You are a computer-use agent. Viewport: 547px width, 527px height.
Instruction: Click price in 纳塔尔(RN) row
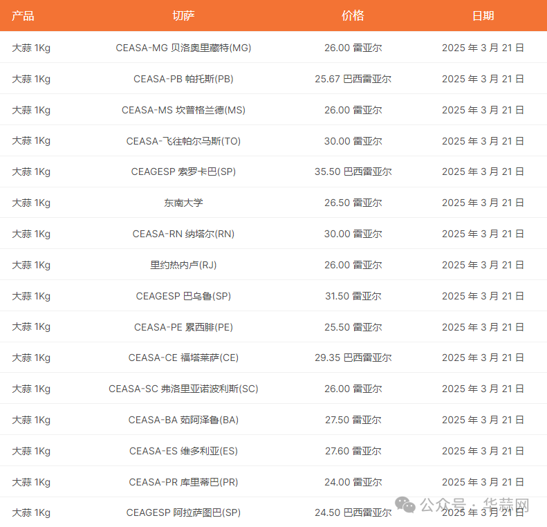coord(353,234)
